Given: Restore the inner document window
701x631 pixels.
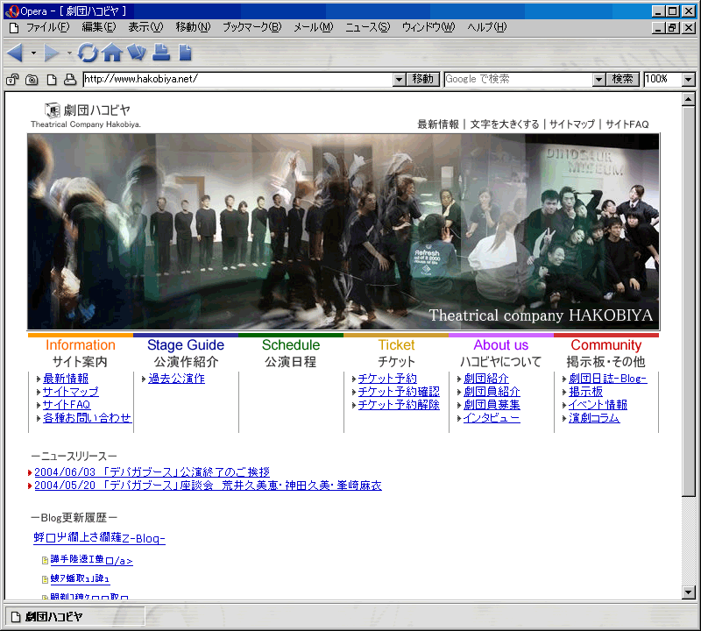Looking at the screenshot, I should click(672, 28).
